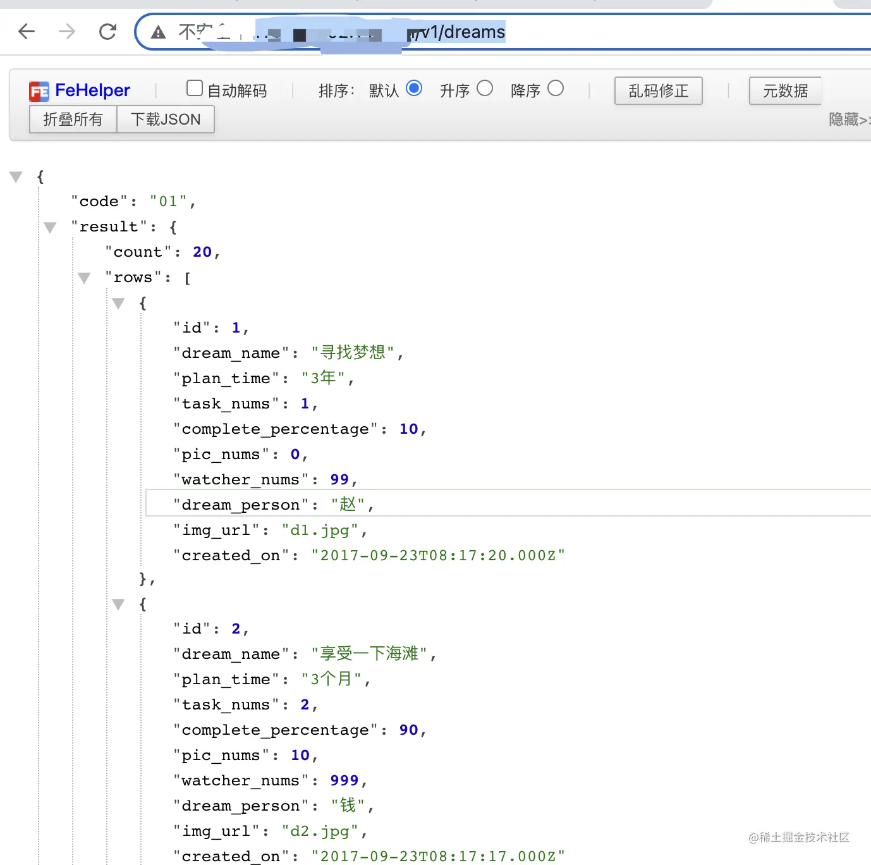Collapse the "rows" array

(85, 278)
